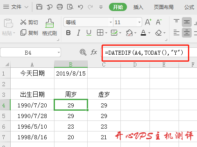
Task: Open clipboard group dialog launcher
Action: 58,40
